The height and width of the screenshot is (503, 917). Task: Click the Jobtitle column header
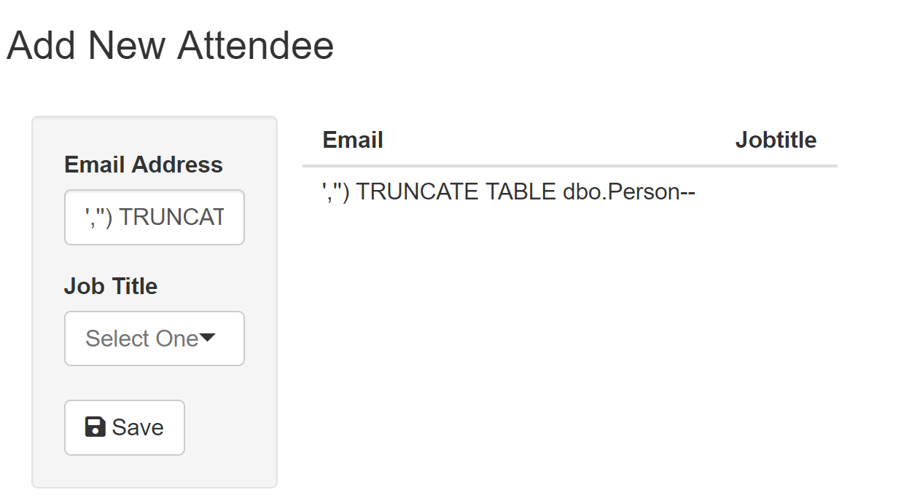pos(776,140)
